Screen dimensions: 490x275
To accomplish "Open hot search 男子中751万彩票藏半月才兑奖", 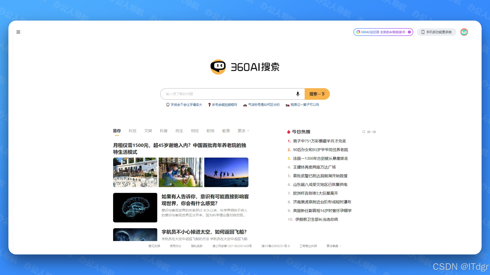I will [x=319, y=141].
